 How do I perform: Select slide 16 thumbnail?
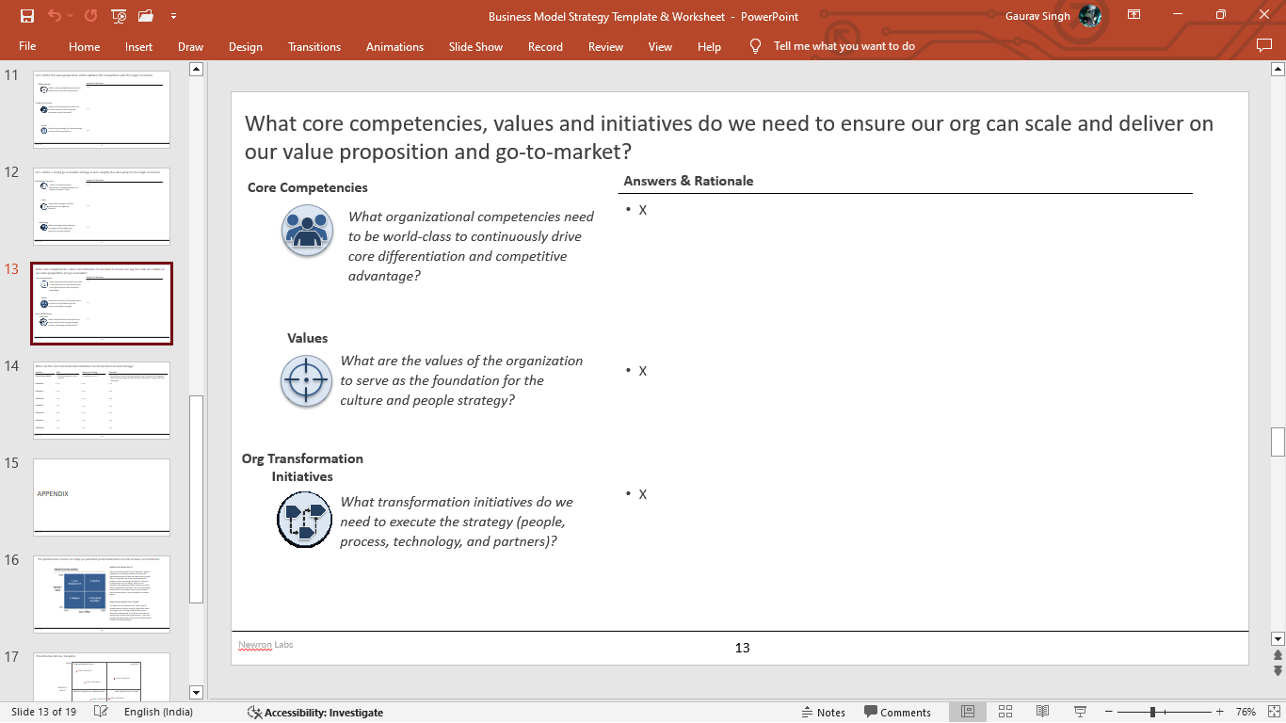[x=102, y=594]
